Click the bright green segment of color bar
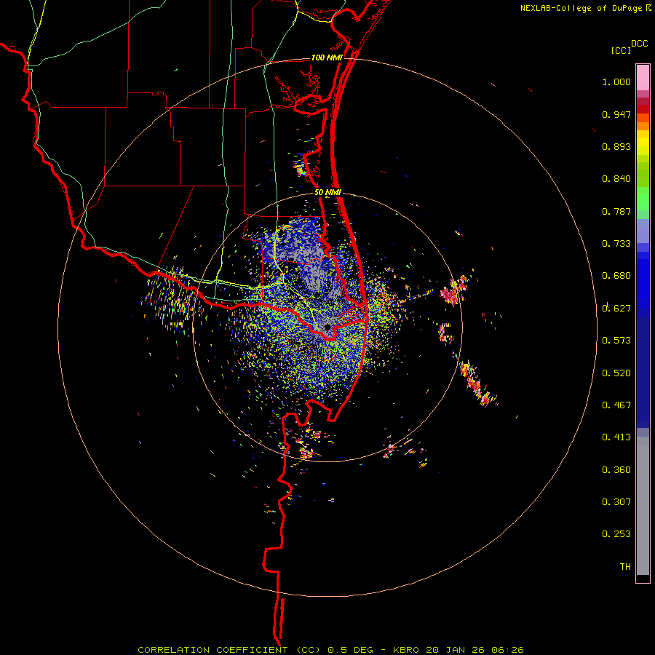 click(x=643, y=199)
